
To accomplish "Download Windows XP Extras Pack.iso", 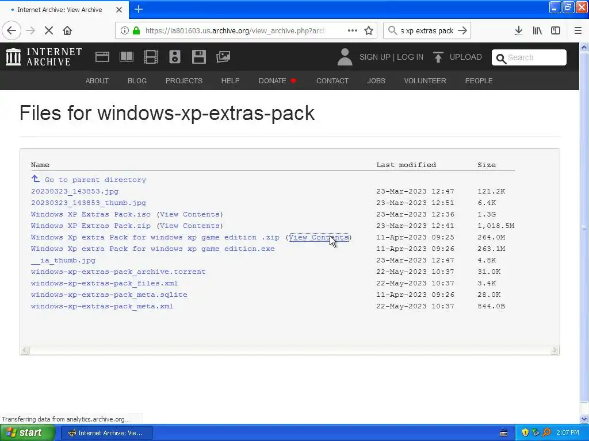I will (90, 215).
